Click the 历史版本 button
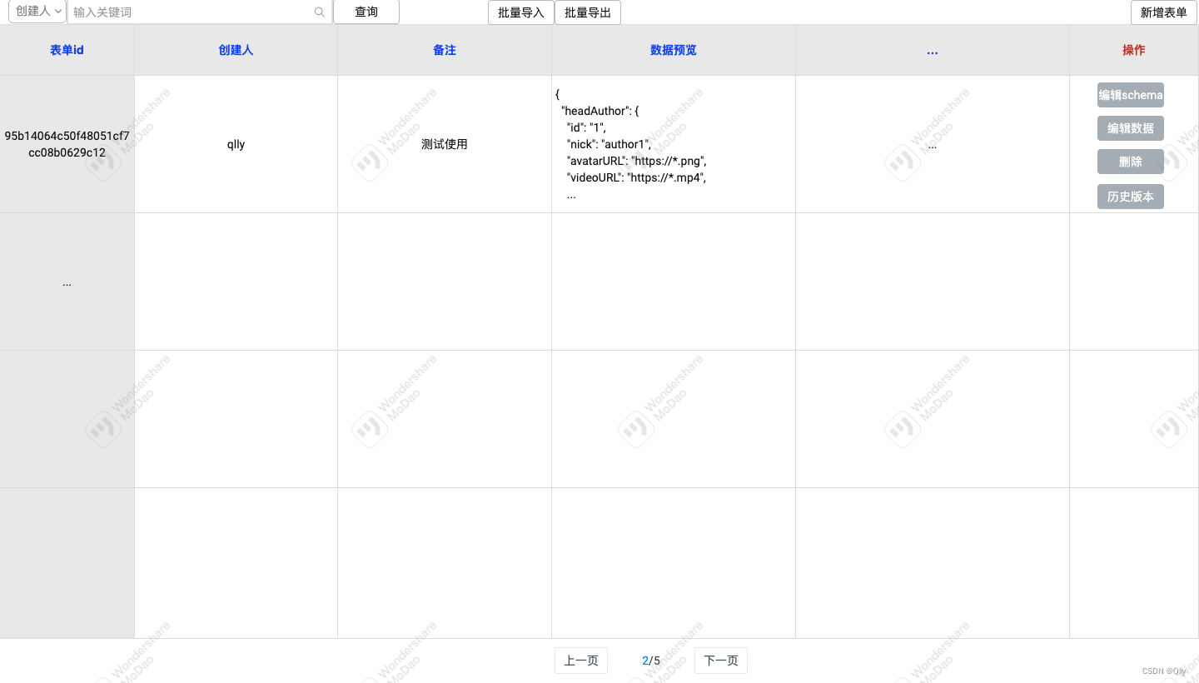 tap(1131, 197)
